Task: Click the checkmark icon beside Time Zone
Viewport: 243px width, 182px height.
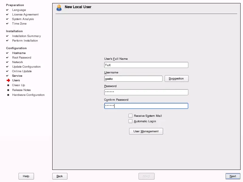Action: click(7, 24)
